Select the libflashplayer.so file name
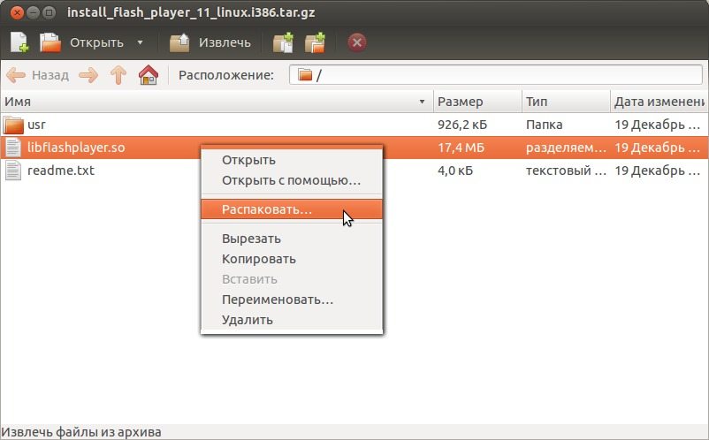This screenshot has width=709, height=440. click(x=76, y=148)
